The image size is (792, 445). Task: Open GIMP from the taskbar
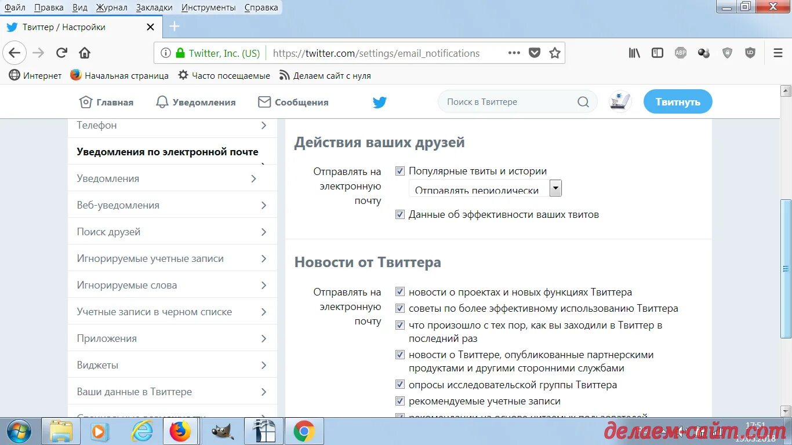tap(222, 432)
